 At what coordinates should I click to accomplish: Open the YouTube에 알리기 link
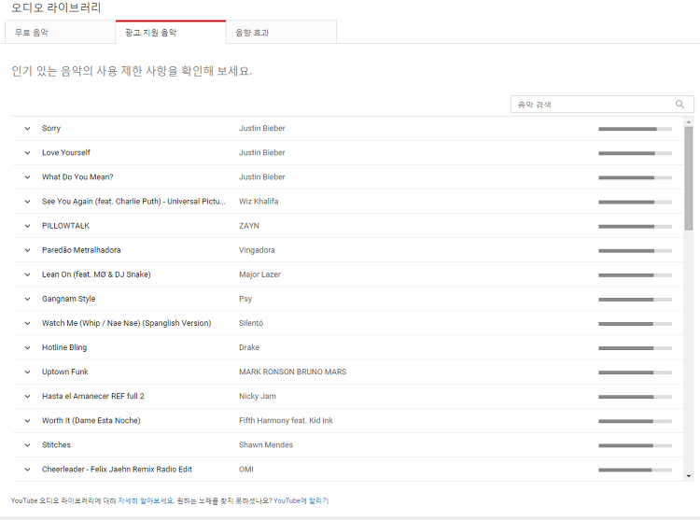click(301, 500)
